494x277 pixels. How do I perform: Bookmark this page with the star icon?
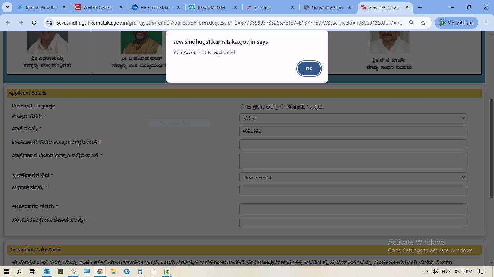pos(423,23)
